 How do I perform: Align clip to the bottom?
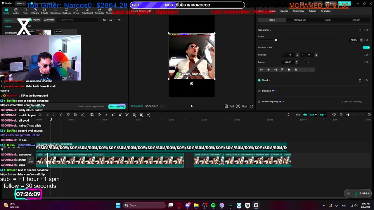(296, 70)
